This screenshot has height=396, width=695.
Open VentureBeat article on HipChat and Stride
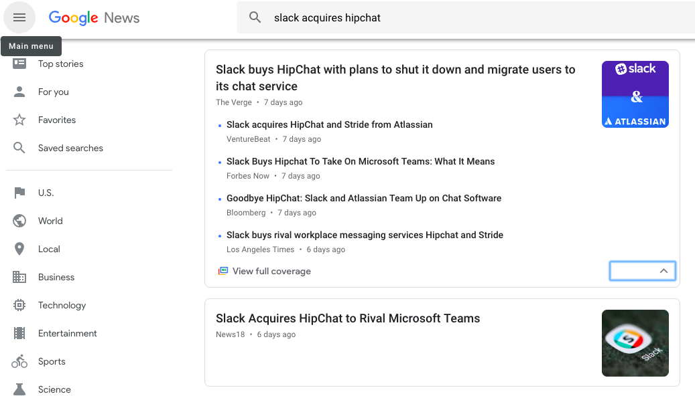[329, 124]
